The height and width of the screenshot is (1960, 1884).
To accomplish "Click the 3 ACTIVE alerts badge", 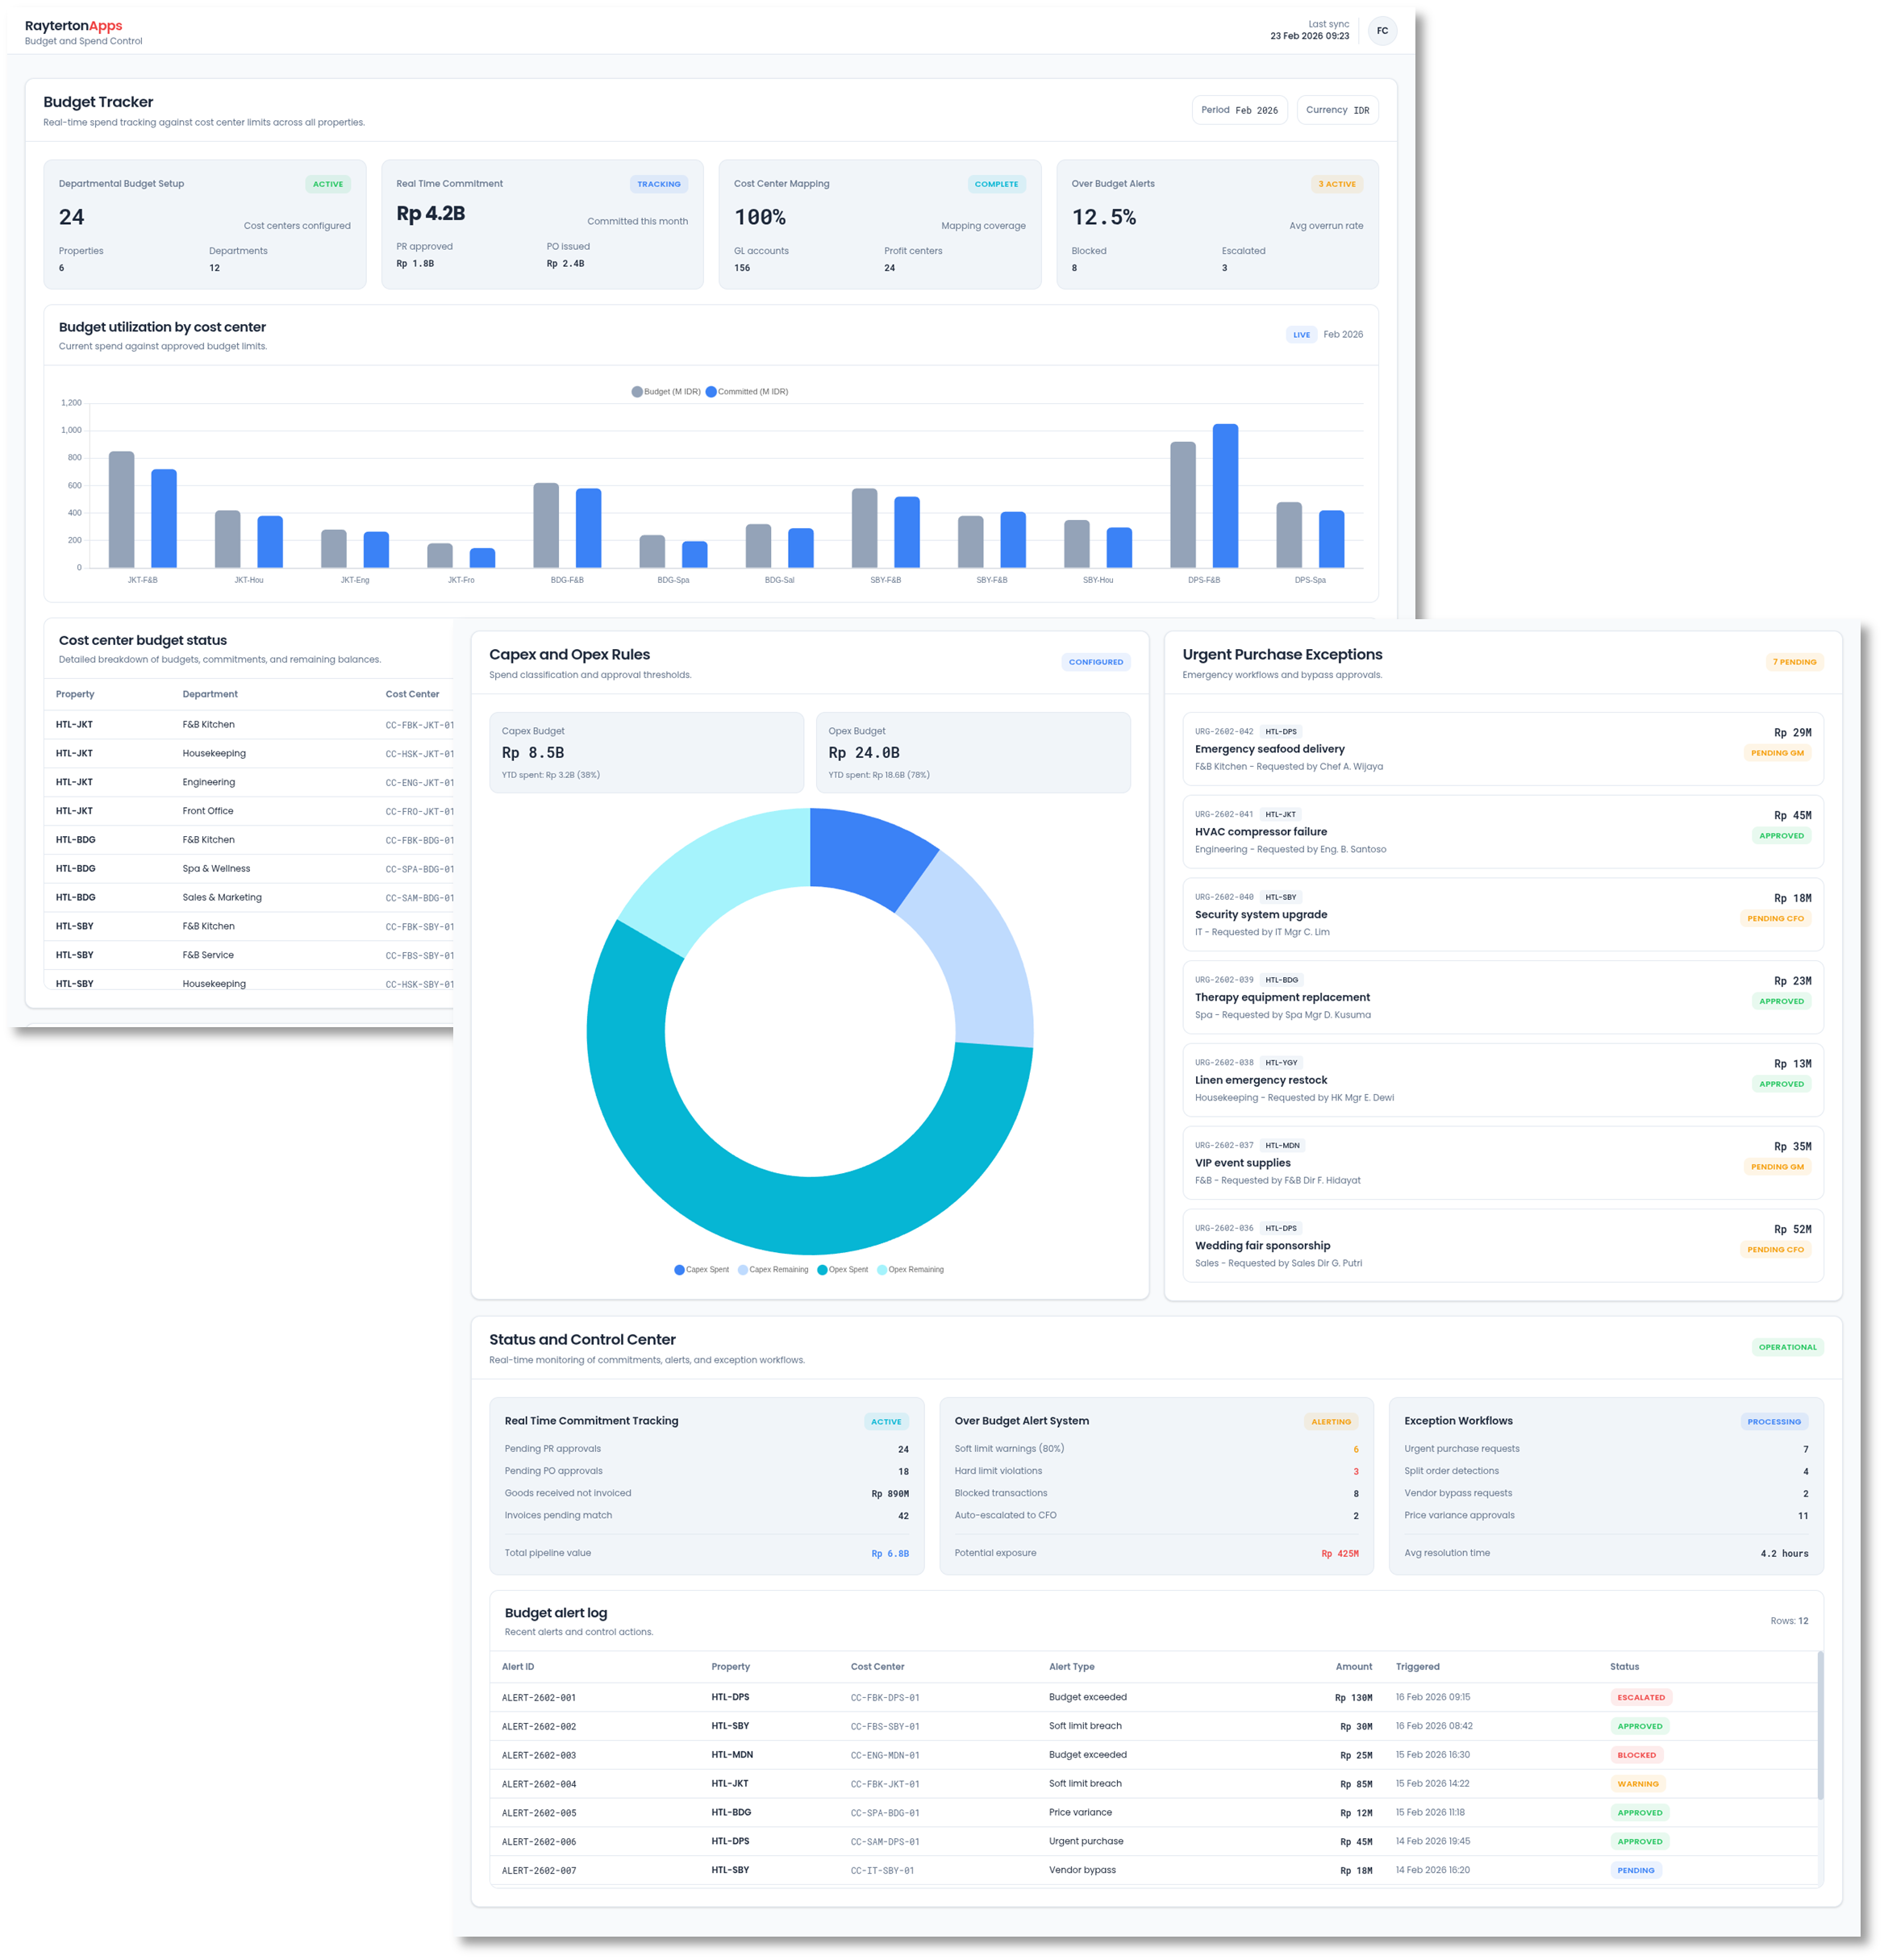I will pos(1336,184).
